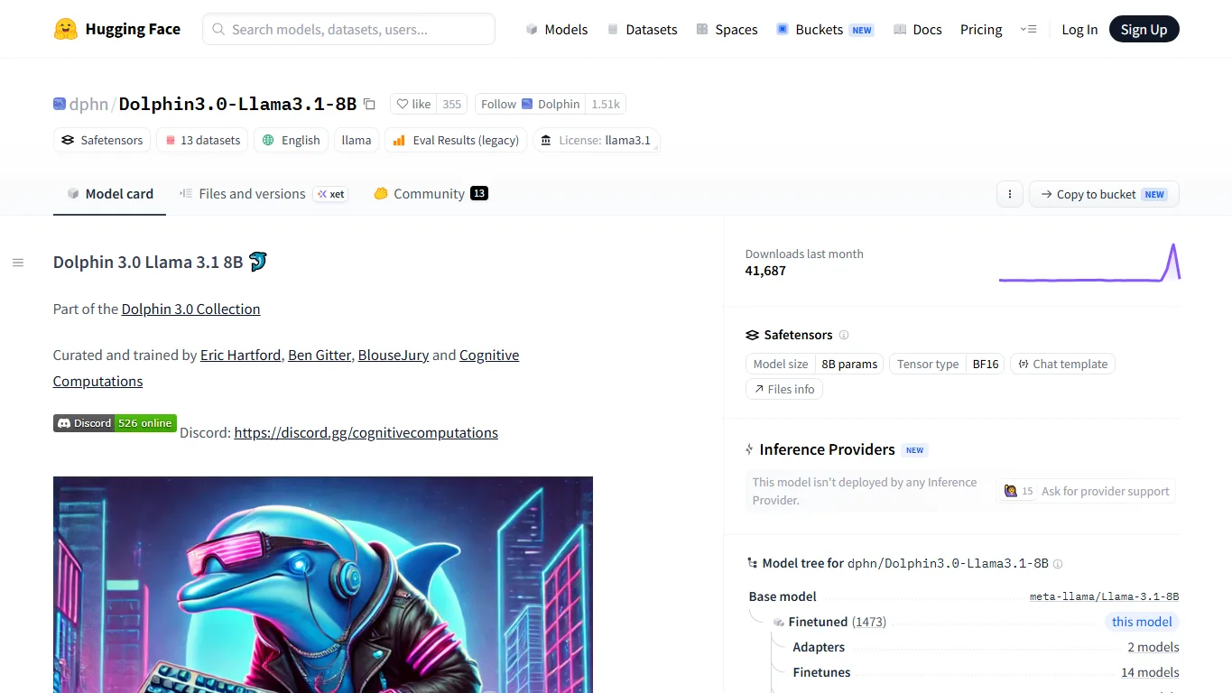The image size is (1232, 693).
Task: Click the 355 likes count
Action: (452, 104)
